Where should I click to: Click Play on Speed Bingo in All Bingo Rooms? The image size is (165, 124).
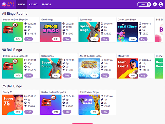click(105, 39)
